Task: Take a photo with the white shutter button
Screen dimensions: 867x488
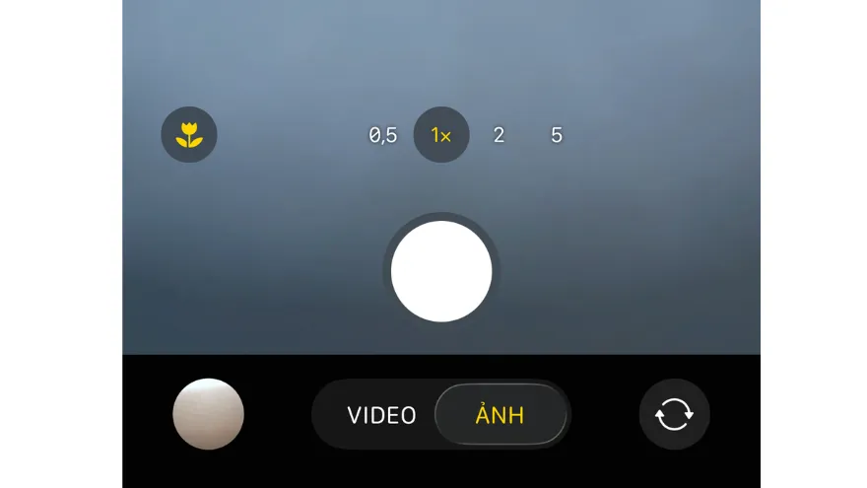Action: click(441, 271)
